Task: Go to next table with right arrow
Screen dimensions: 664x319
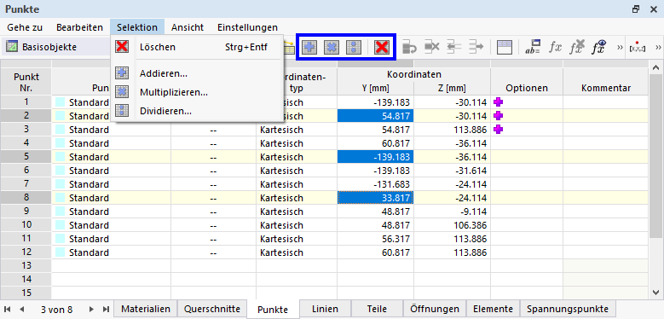Action: (91, 309)
